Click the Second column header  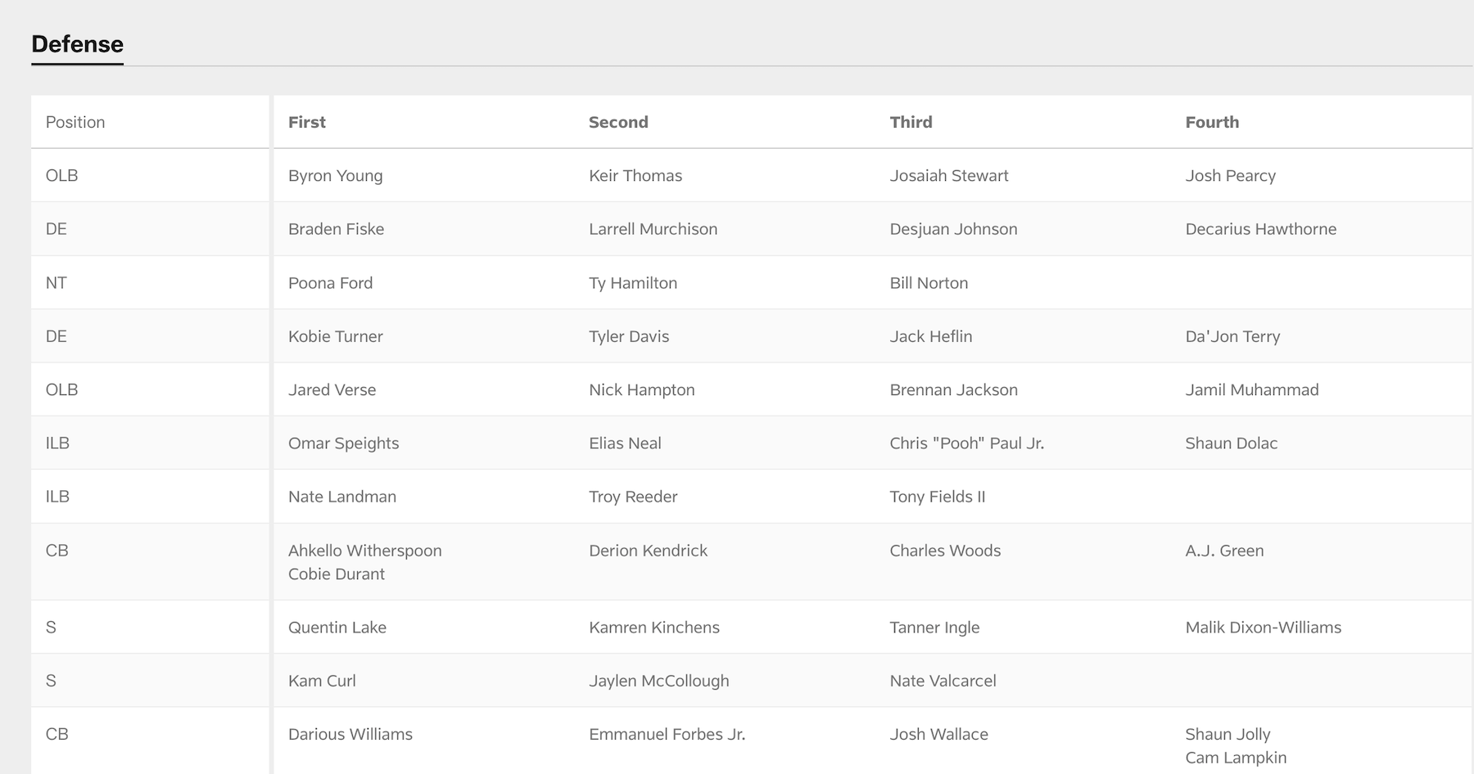pyautogui.click(x=617, y=122)
